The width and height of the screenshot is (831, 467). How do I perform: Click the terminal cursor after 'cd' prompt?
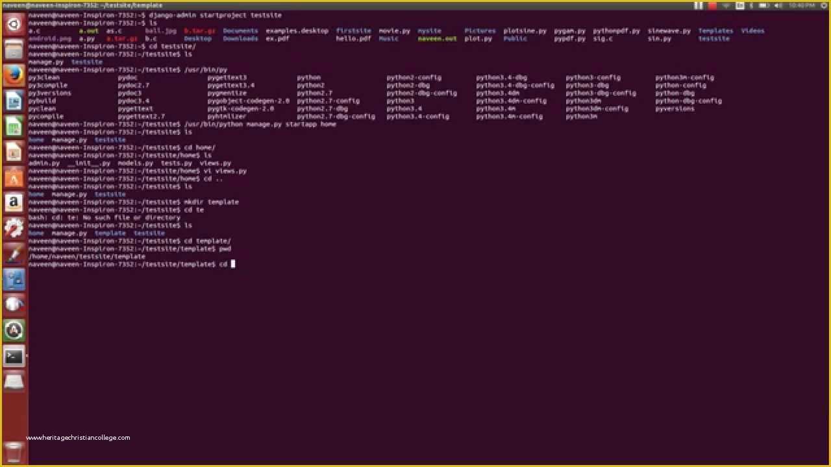click(x=233, y=264)
